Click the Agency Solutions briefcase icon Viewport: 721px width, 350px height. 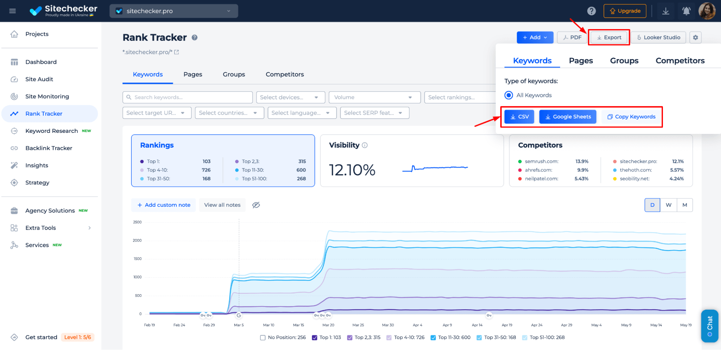point(14,211)
